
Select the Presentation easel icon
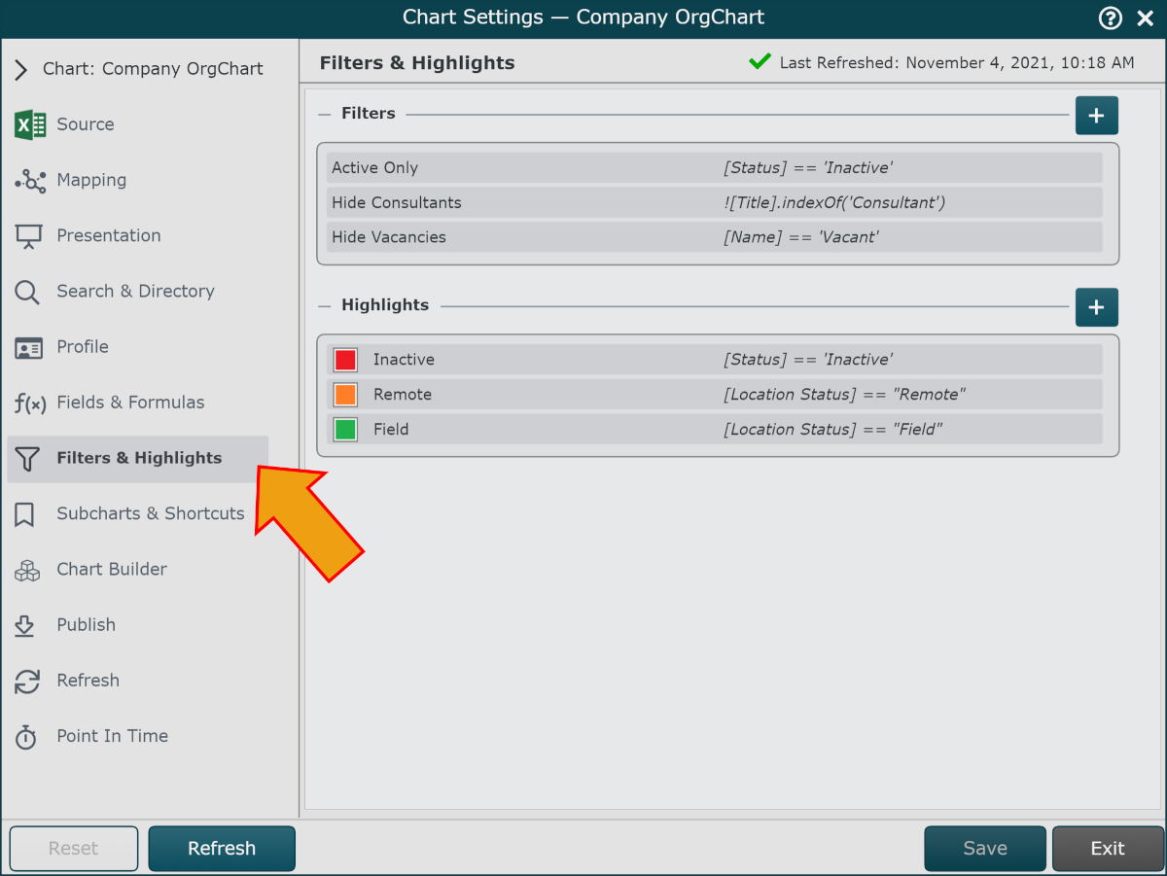28,236
